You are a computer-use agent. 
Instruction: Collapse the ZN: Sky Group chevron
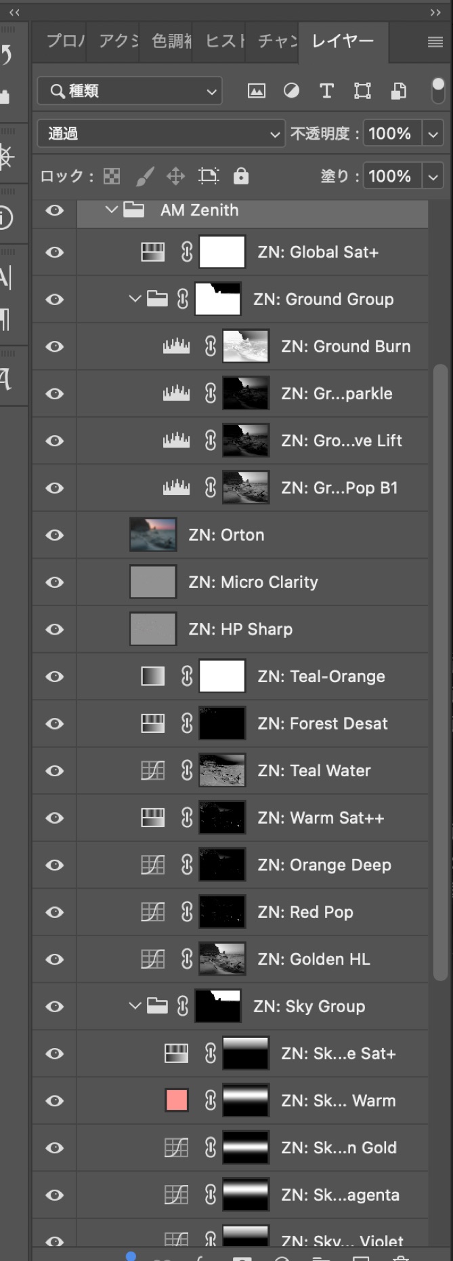pos(135,1005)
